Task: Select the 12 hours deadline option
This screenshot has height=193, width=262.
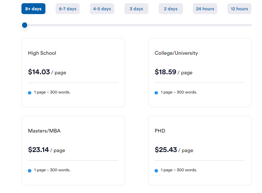Action: click(239, 9)
